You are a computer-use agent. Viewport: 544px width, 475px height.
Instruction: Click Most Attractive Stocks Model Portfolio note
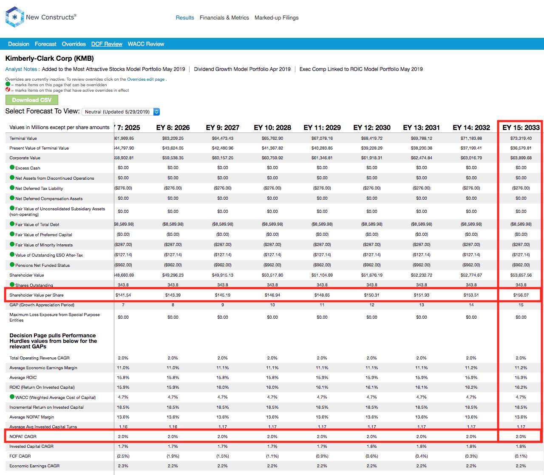click(x=113, y=69)
